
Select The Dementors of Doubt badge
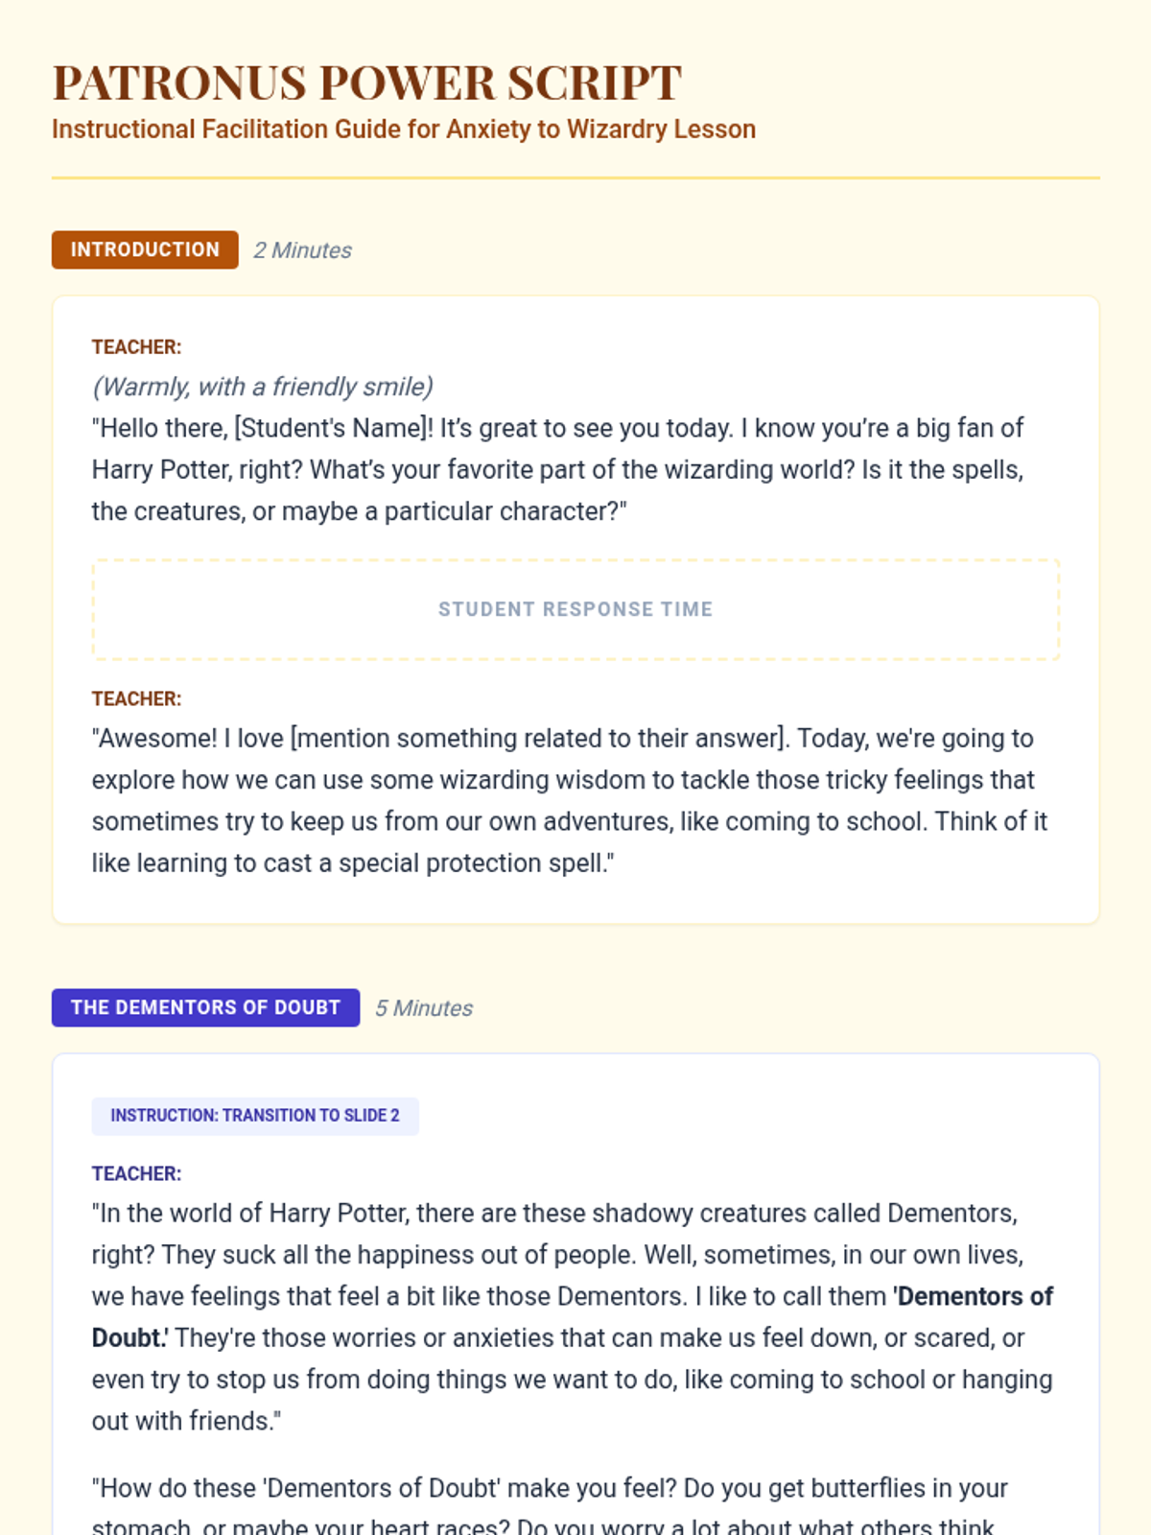[x=205, y=1007]
